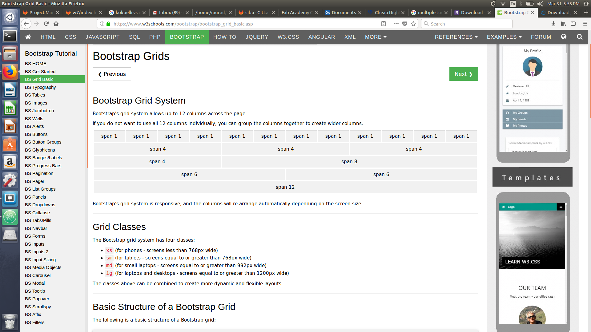Open the FORUM link
Viewport: 591px width, 332px height.
pos(541,37)
